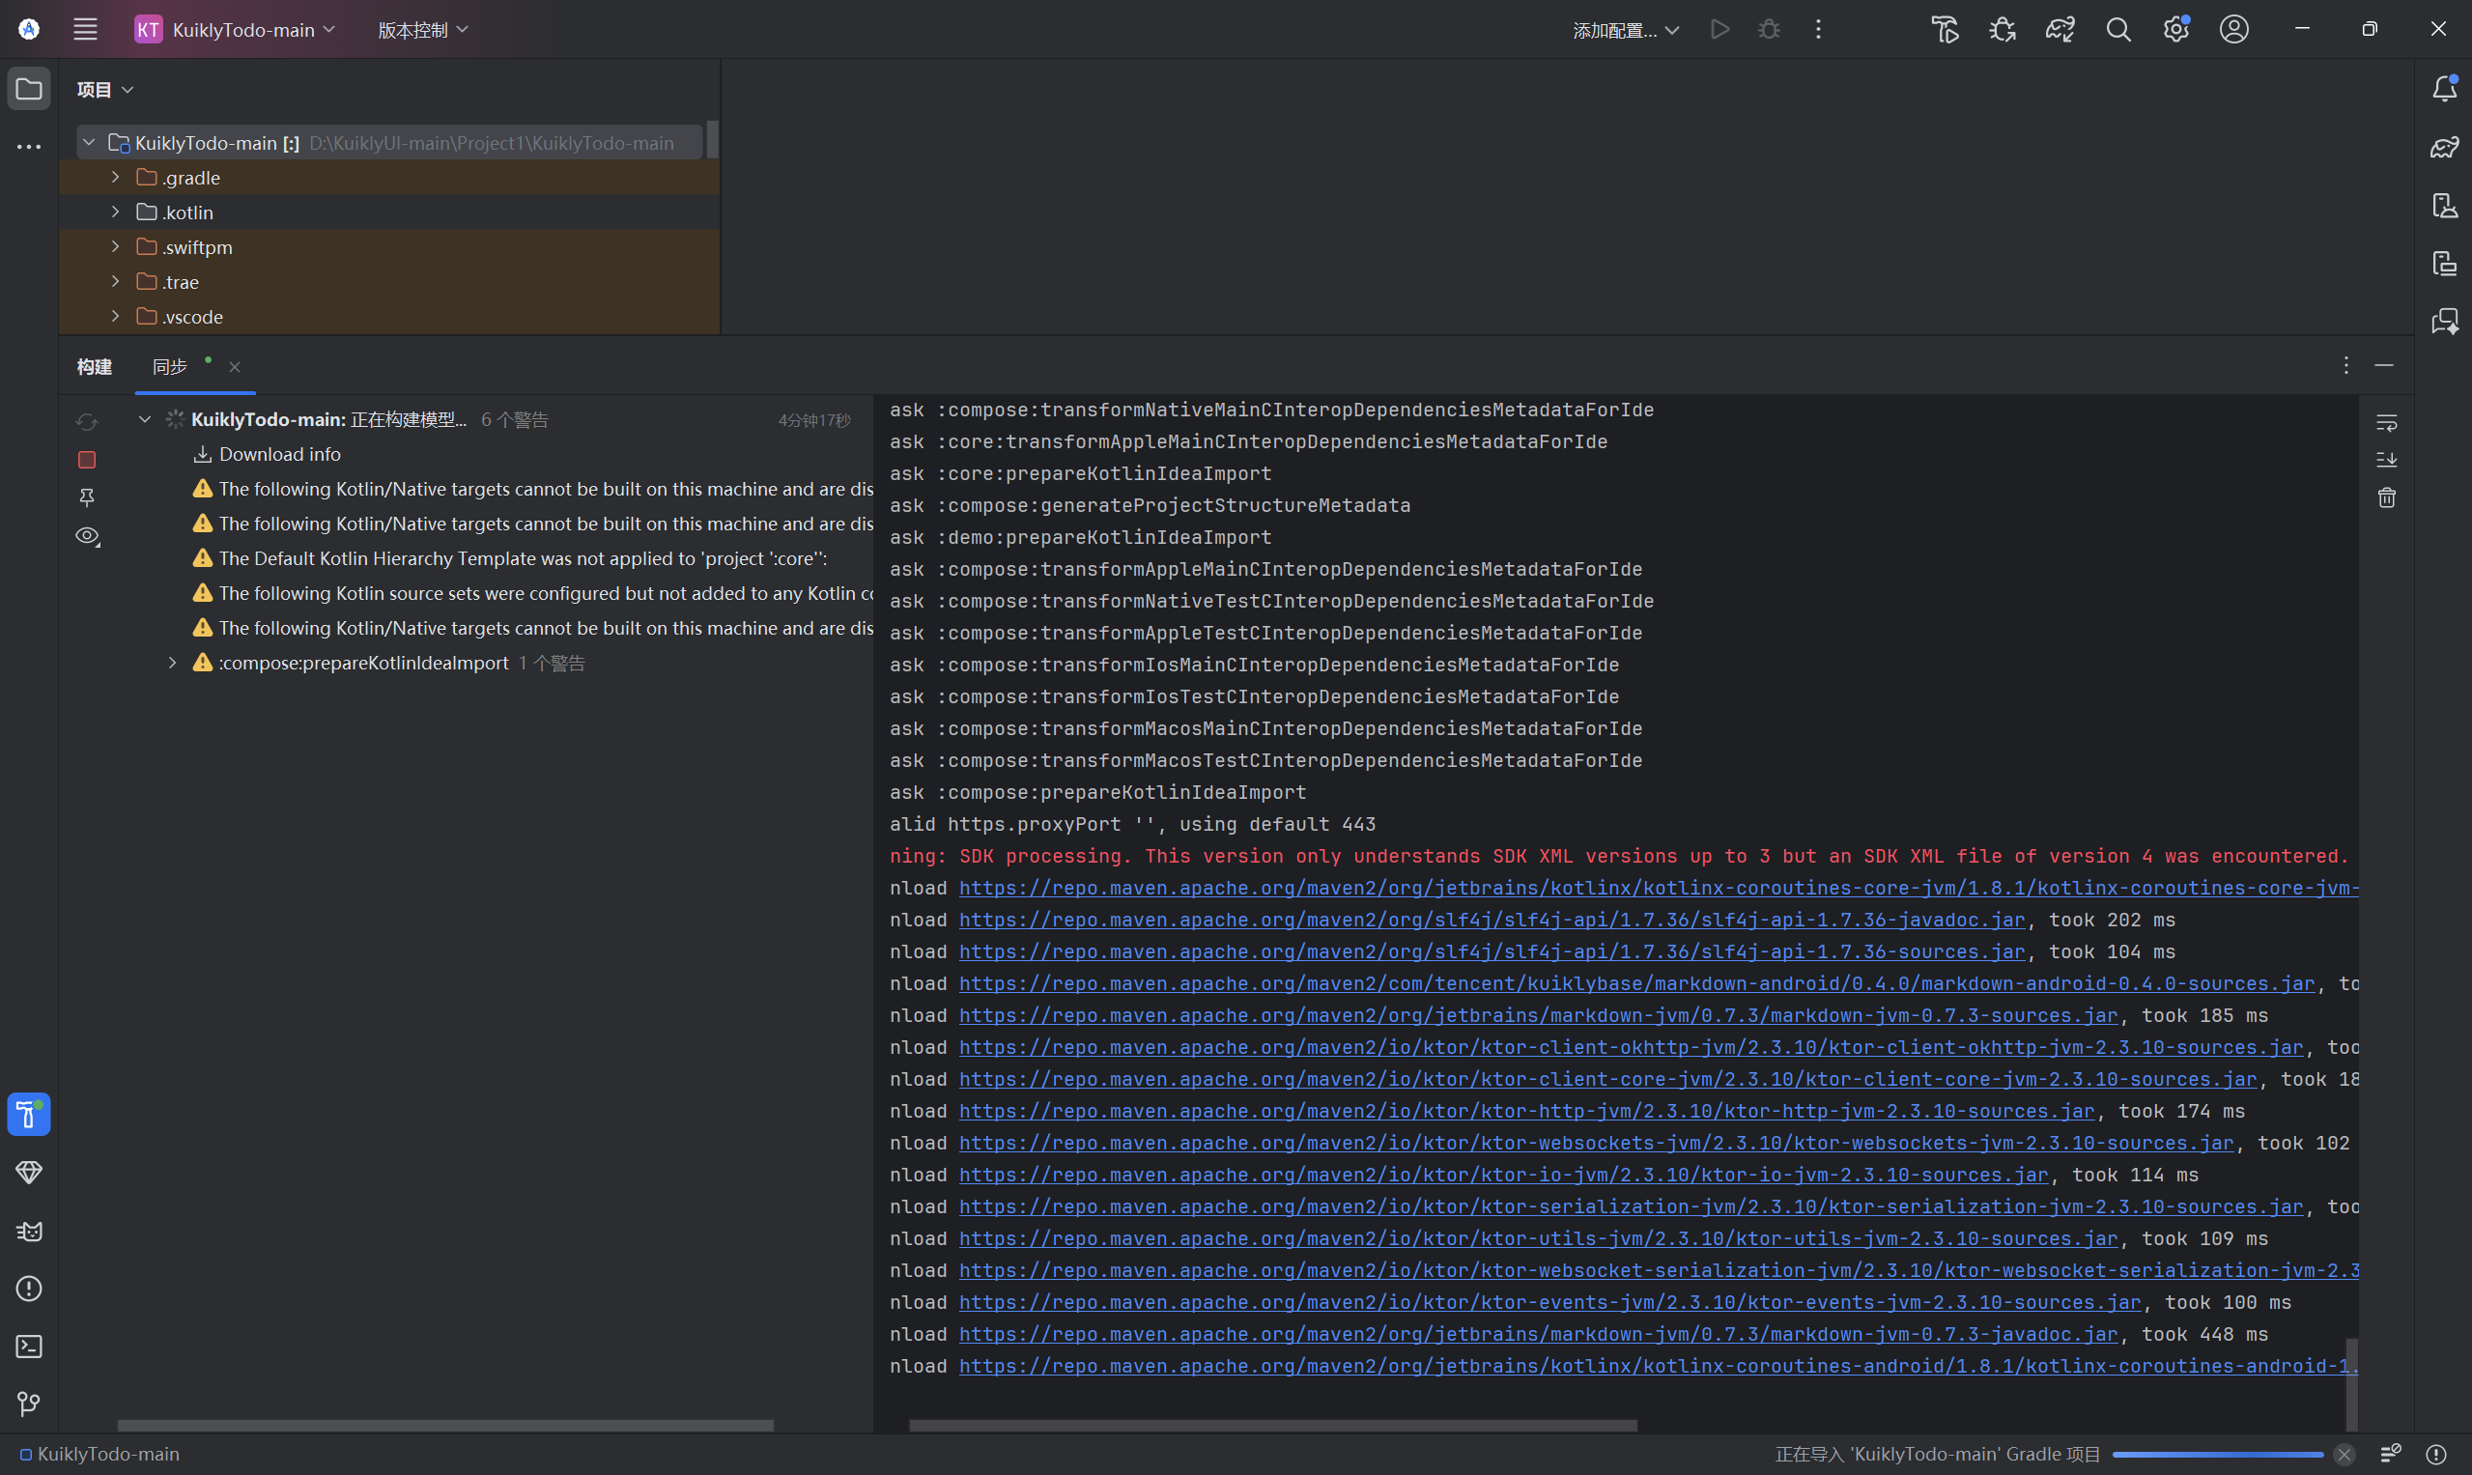Click the Notifications bell icon
Image resolution: width=2472 pixels, height=1475 pixels.
2444,89
